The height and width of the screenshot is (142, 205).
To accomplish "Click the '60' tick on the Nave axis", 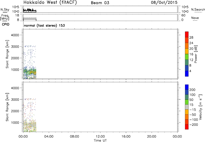I will pos(183,15).
